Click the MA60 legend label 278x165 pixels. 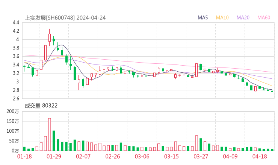pos(264,18)
